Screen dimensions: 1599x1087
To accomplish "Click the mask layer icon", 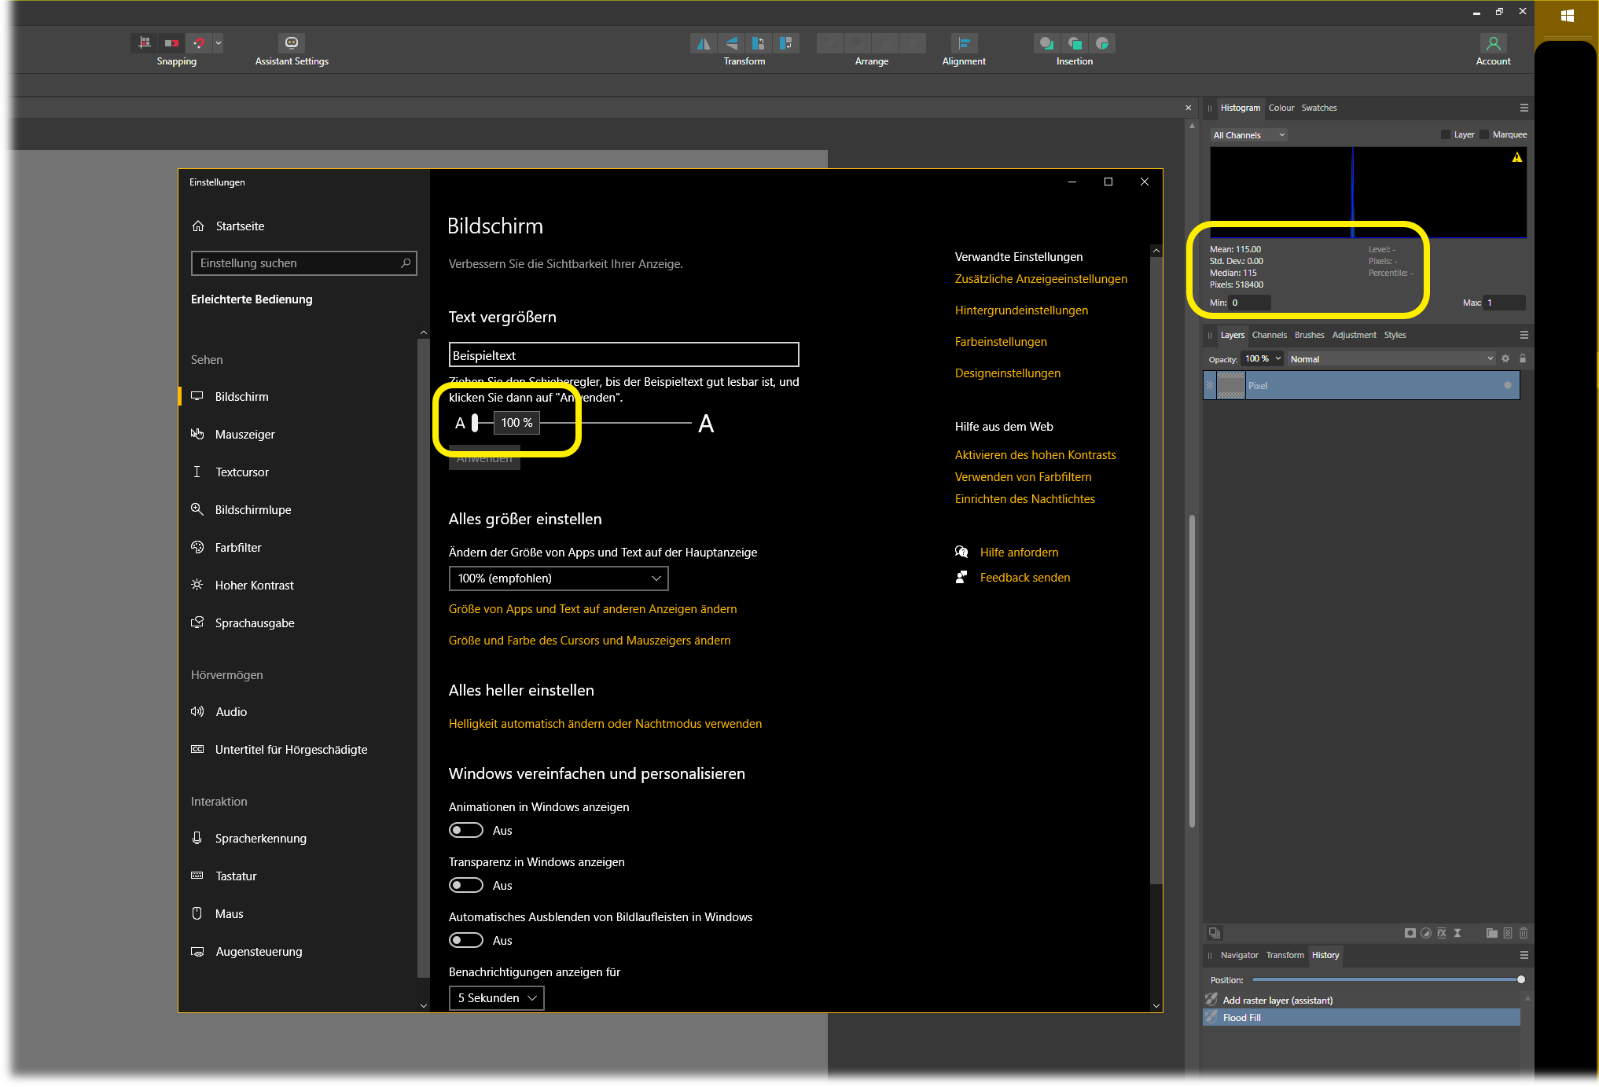I will [1410, 933].
